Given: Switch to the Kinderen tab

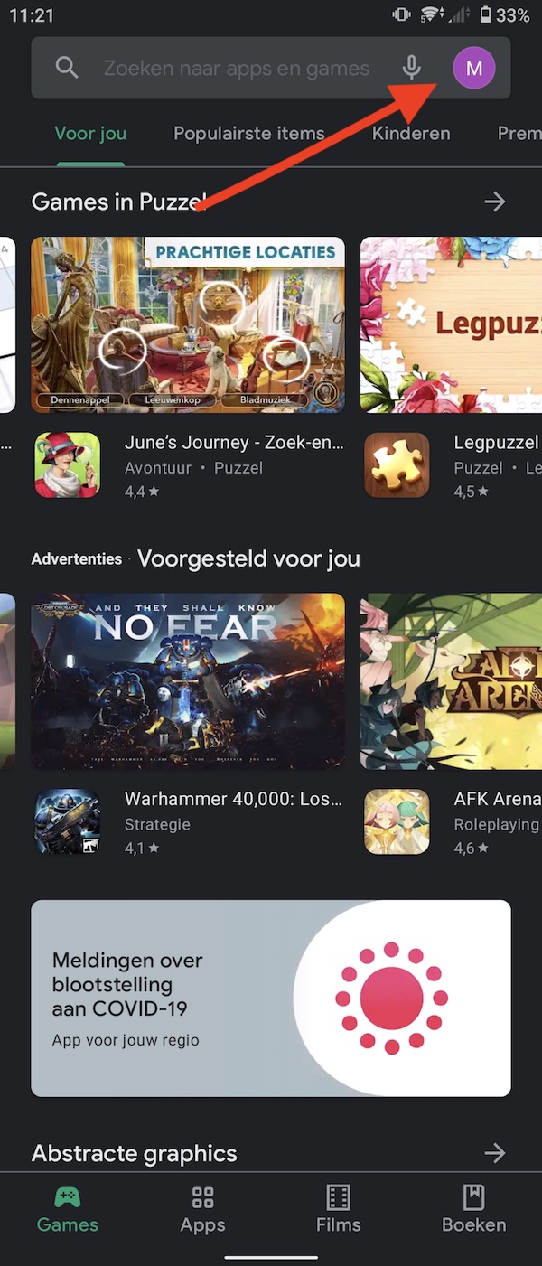Looking at the screenshot, I should (411, 134).
